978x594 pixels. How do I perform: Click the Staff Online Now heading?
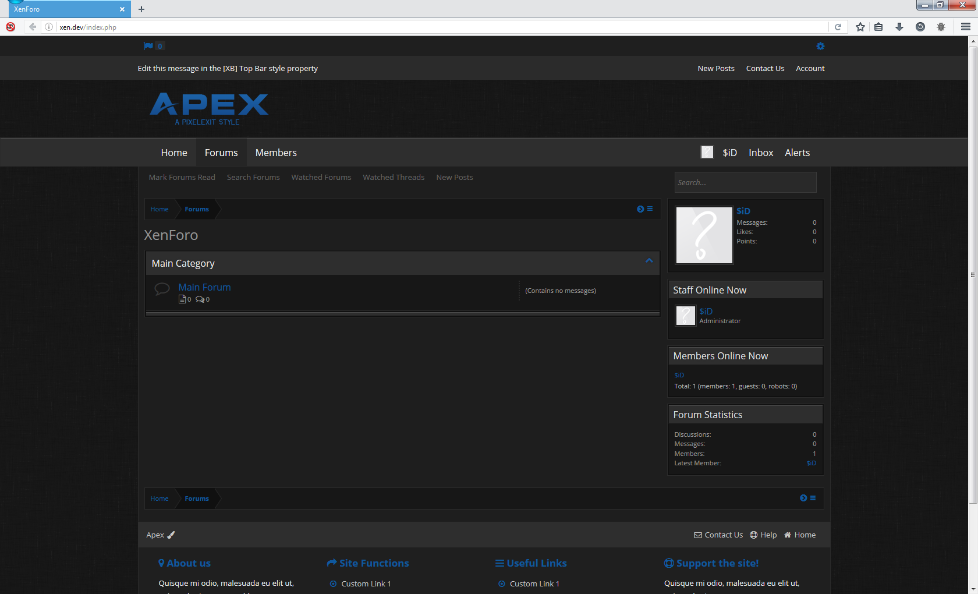[710, 290]
